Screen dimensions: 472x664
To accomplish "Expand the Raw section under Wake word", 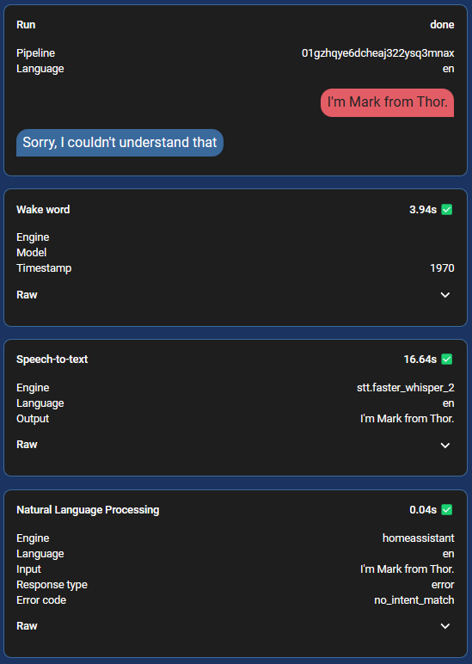I will point(444,295).
